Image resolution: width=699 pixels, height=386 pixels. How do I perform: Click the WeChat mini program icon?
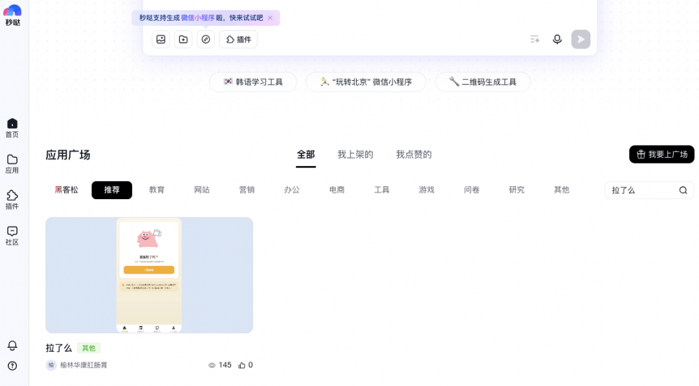click(206, 39)
